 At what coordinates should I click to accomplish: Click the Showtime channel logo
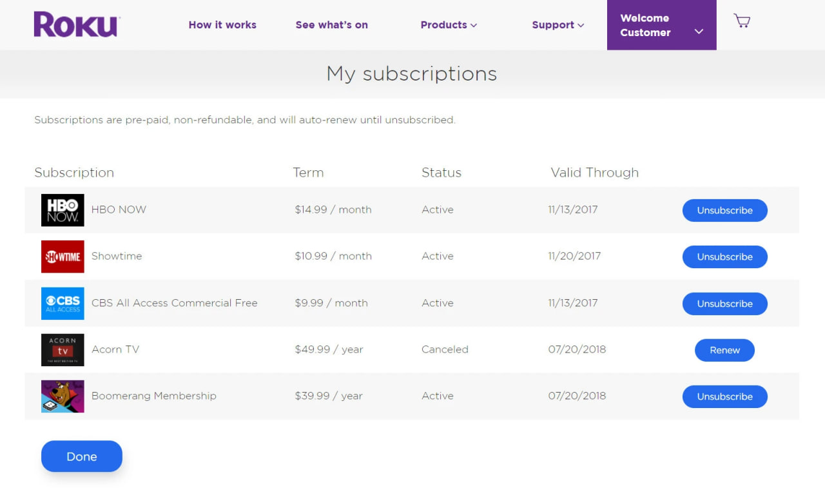coord(63,257)
